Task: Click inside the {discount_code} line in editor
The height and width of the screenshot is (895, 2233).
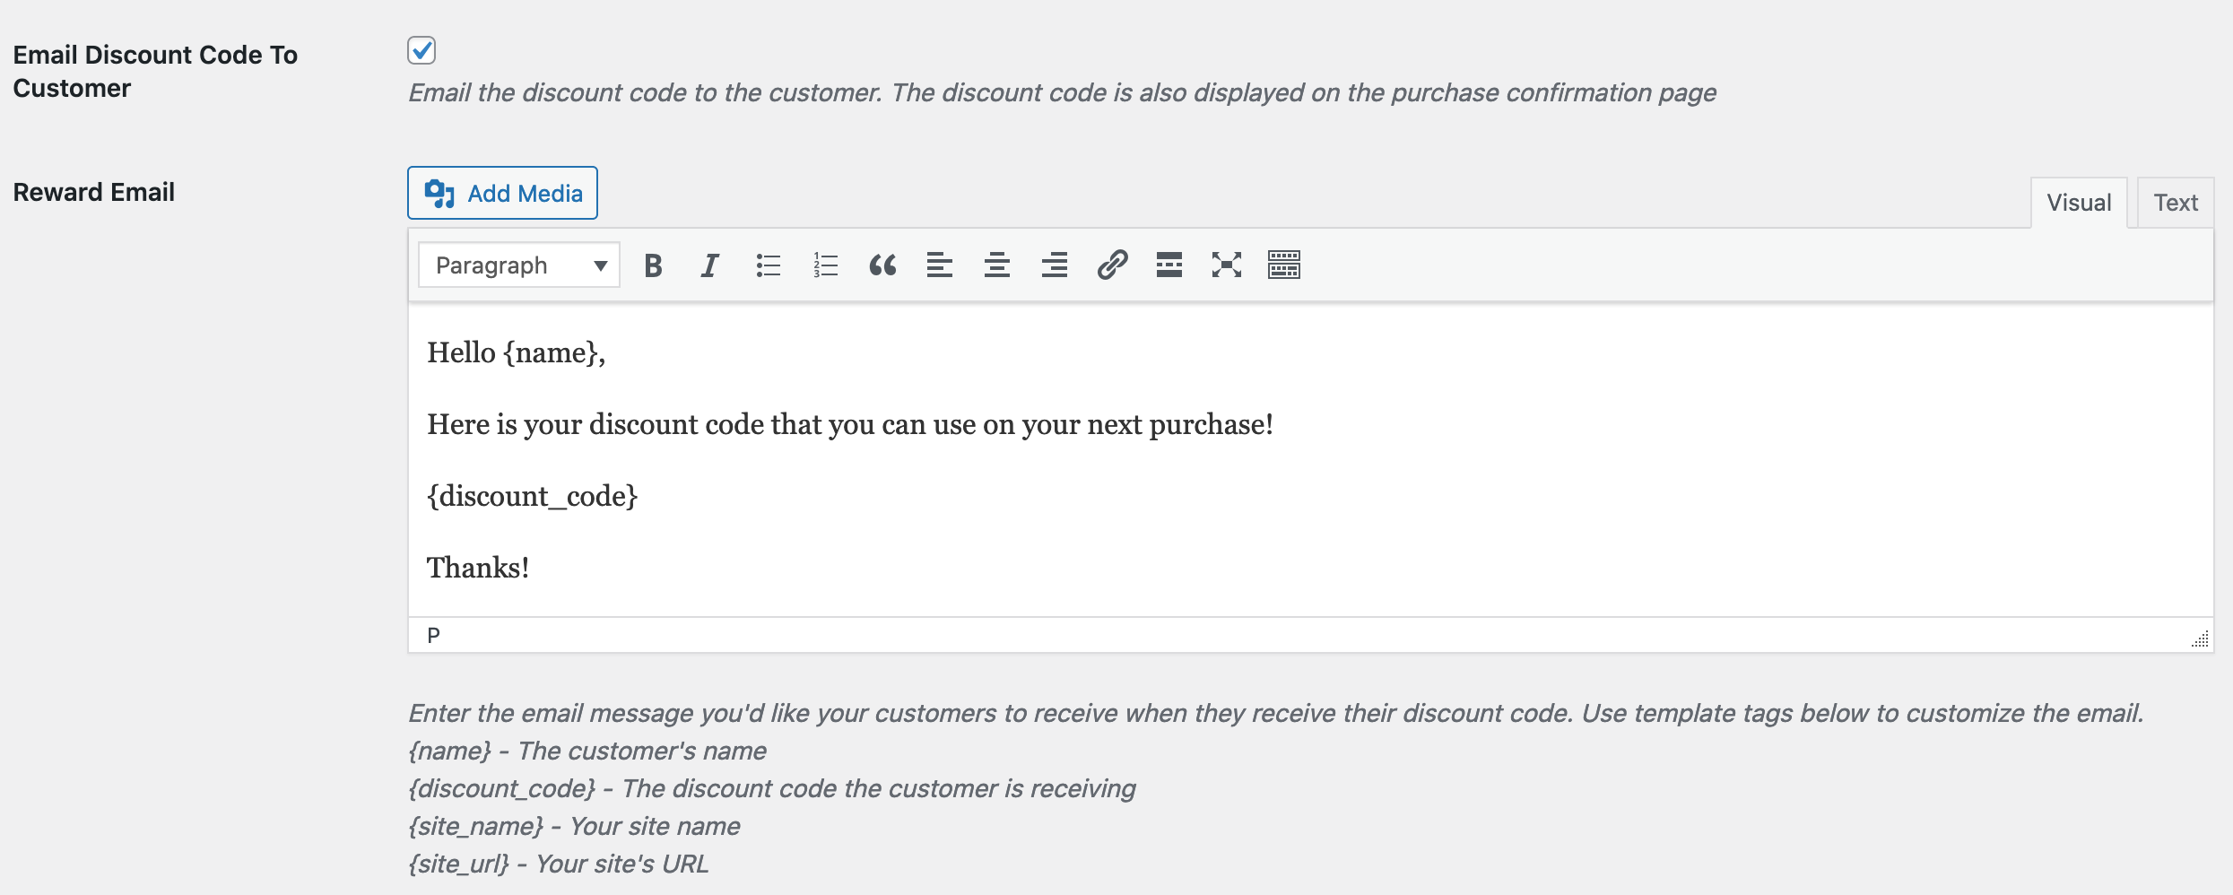Action: click(x=532, y=496)
